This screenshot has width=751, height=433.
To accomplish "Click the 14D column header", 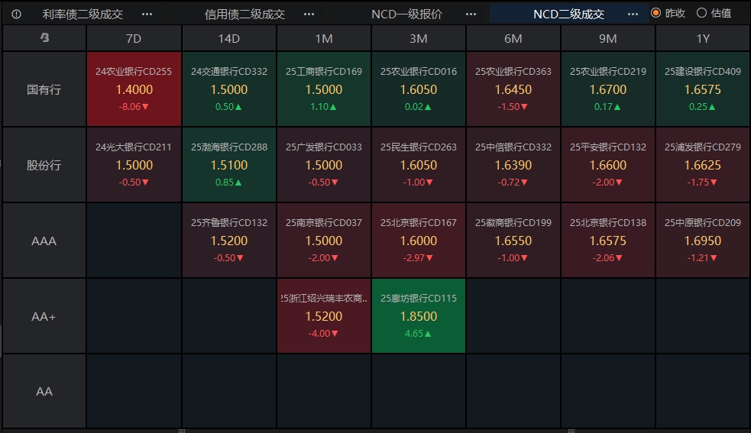I will click(229, 38).
